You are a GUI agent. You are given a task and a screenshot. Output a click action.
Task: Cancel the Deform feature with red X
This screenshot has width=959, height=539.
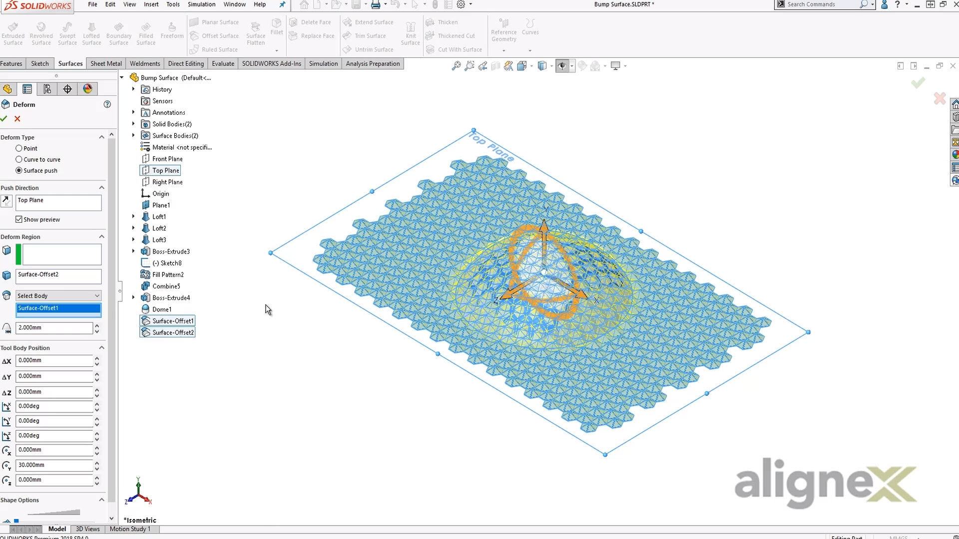click(x=16, y=119)
